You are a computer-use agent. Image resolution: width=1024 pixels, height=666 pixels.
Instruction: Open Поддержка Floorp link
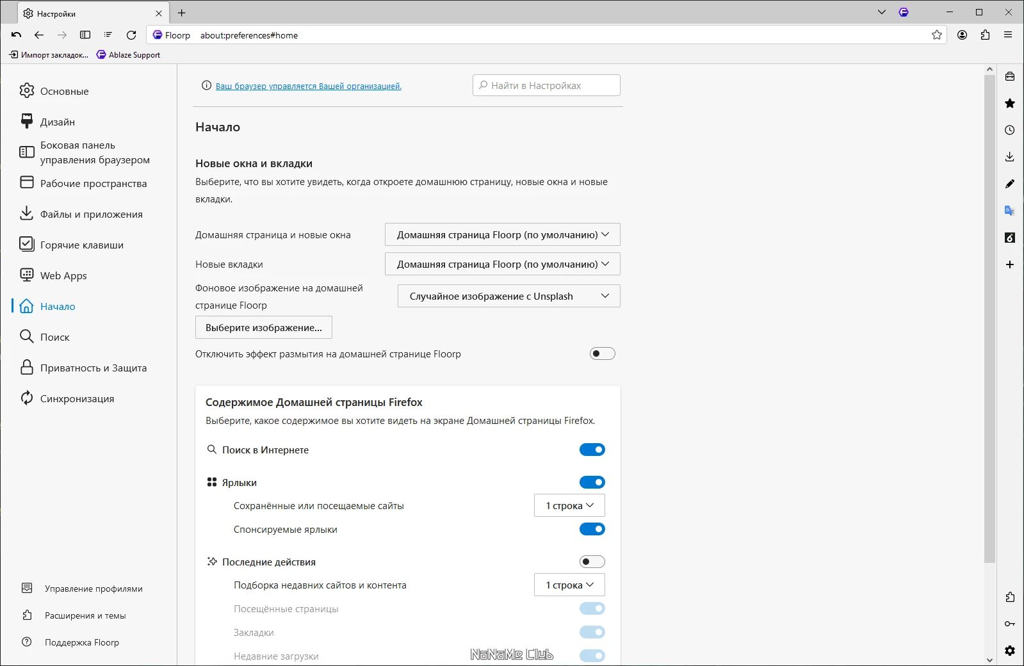(70, 642)
